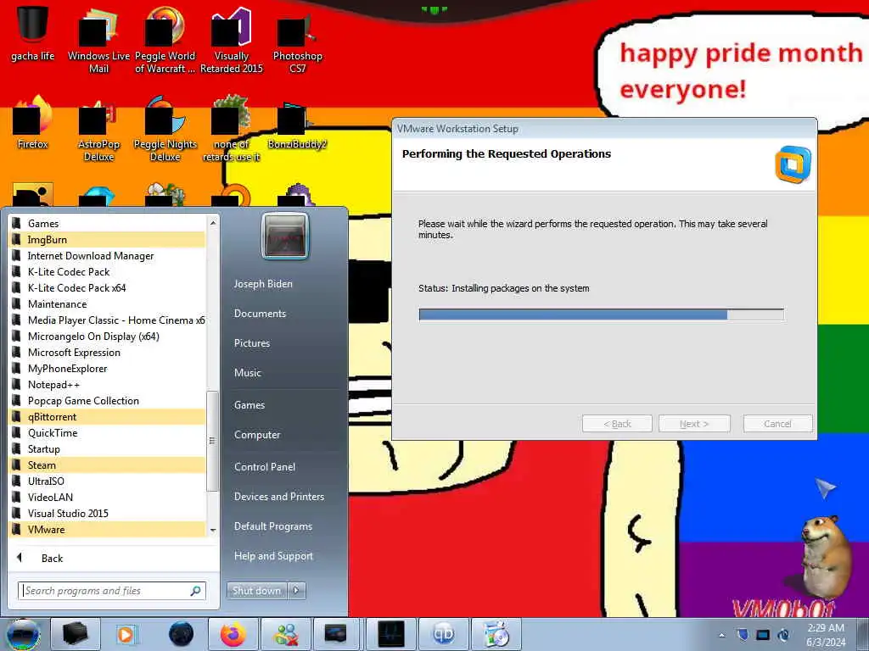Click the monitor icon in system tray
869x651 pixels.
tap(763, 634)
